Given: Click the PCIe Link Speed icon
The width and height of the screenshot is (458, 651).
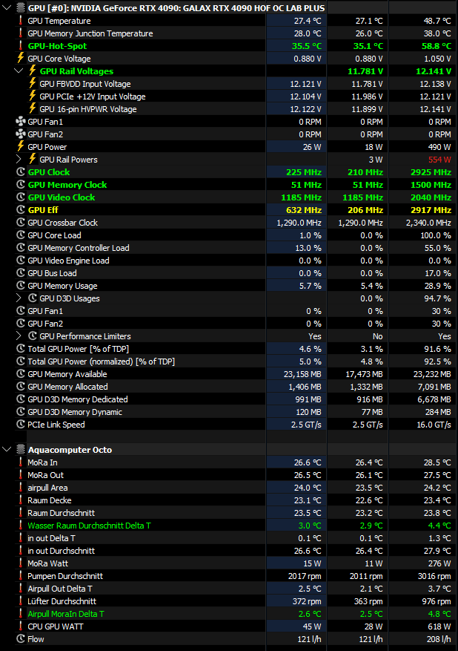Looking at the screenshot, I should (x=20, y=425).
